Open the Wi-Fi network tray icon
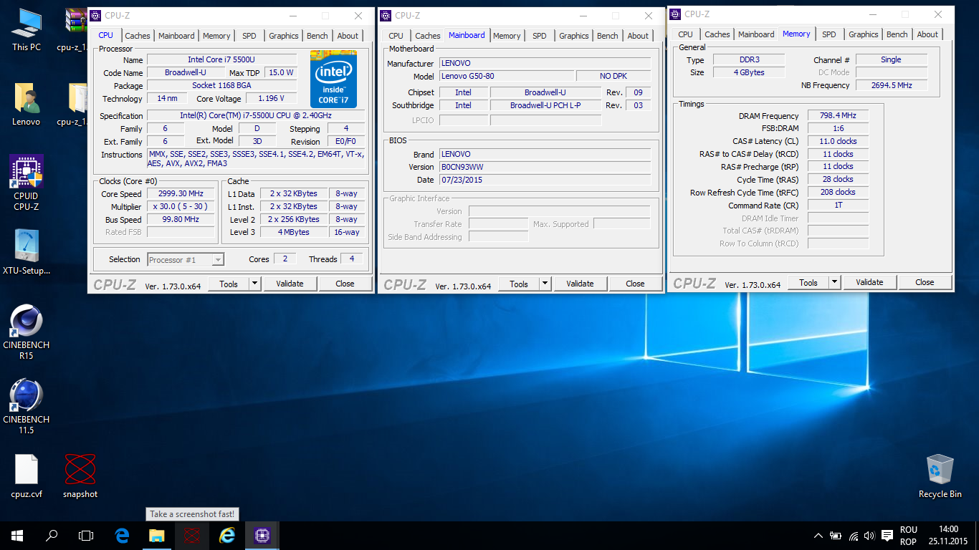 point(853,536)
